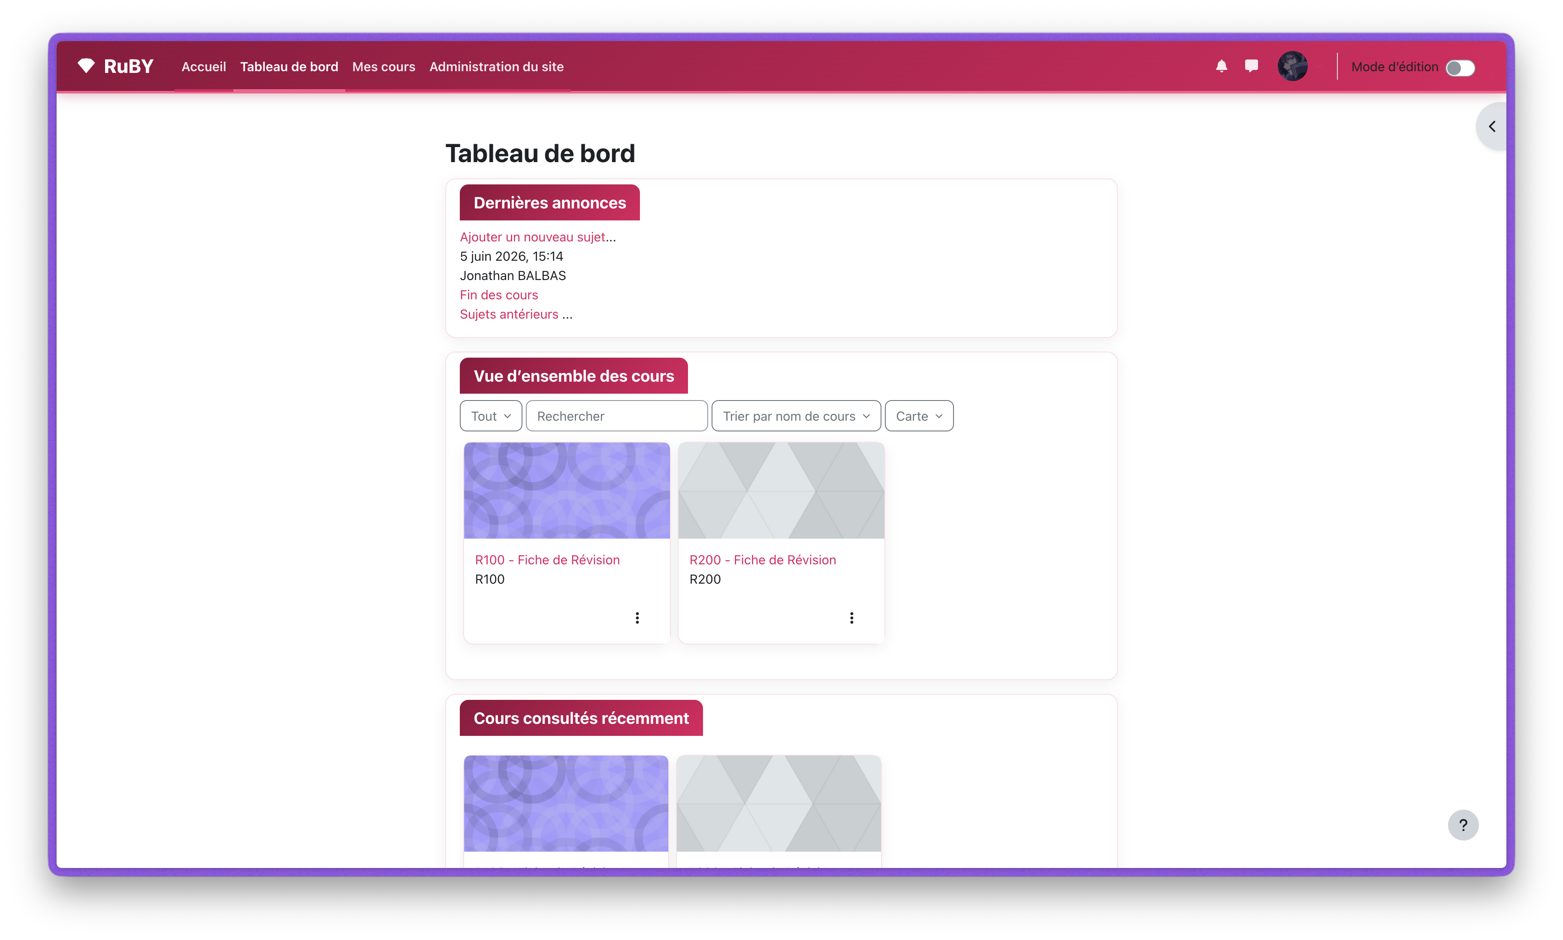1563x940 pixels.
Task: Open the user avatar menu
Action: click(x=1292, y=66)
